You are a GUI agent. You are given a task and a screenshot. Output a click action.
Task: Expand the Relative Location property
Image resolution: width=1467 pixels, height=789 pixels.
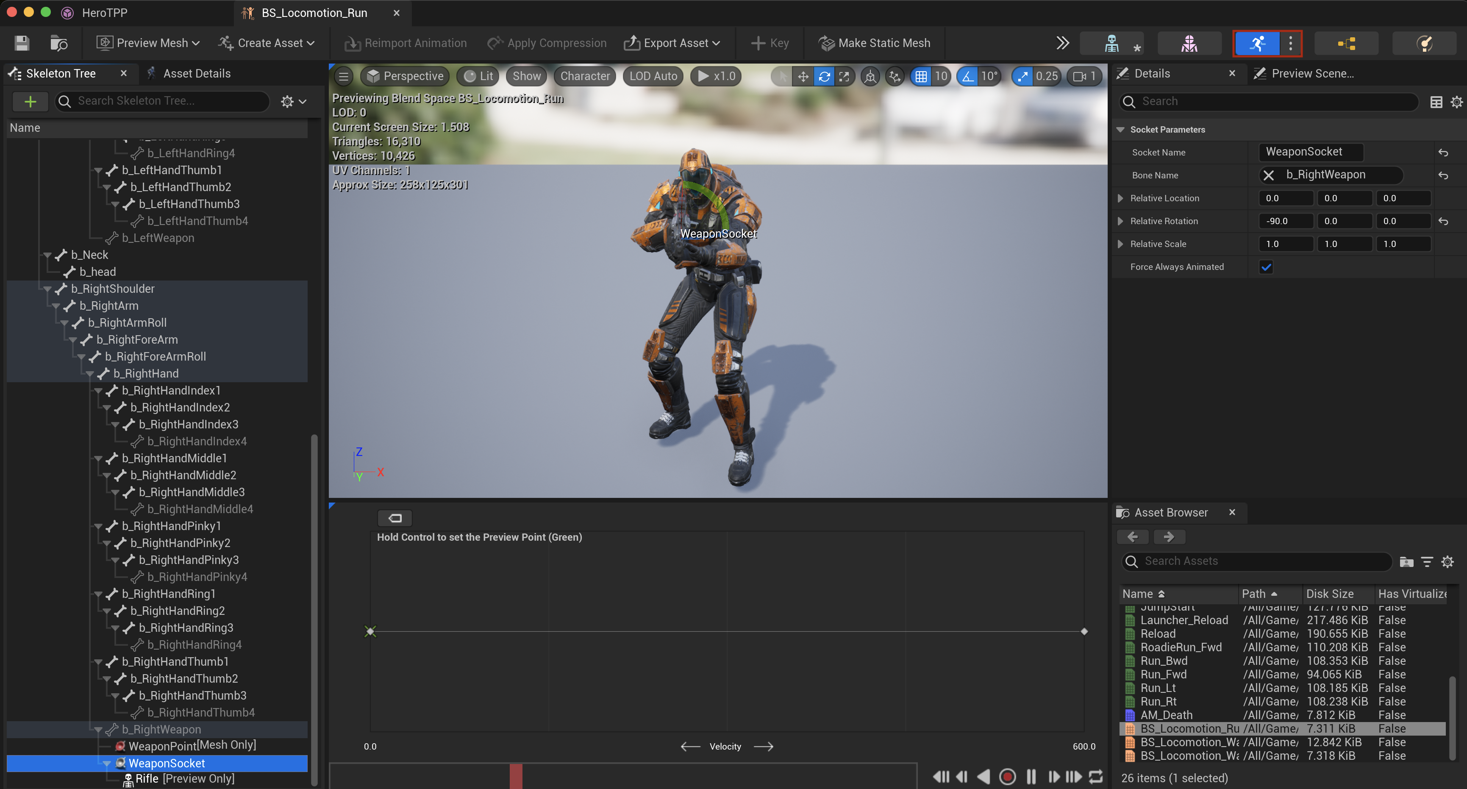(x=1120, y=198)
